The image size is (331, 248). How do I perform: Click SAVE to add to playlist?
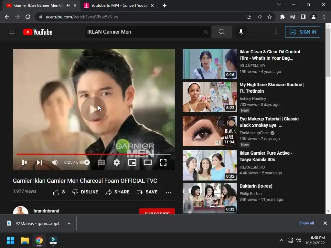click(x=147, y=192)
